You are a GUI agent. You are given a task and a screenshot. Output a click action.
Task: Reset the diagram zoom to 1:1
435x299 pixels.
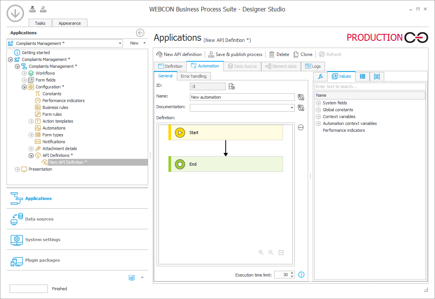pyautogui.click(x=281, y=253)
